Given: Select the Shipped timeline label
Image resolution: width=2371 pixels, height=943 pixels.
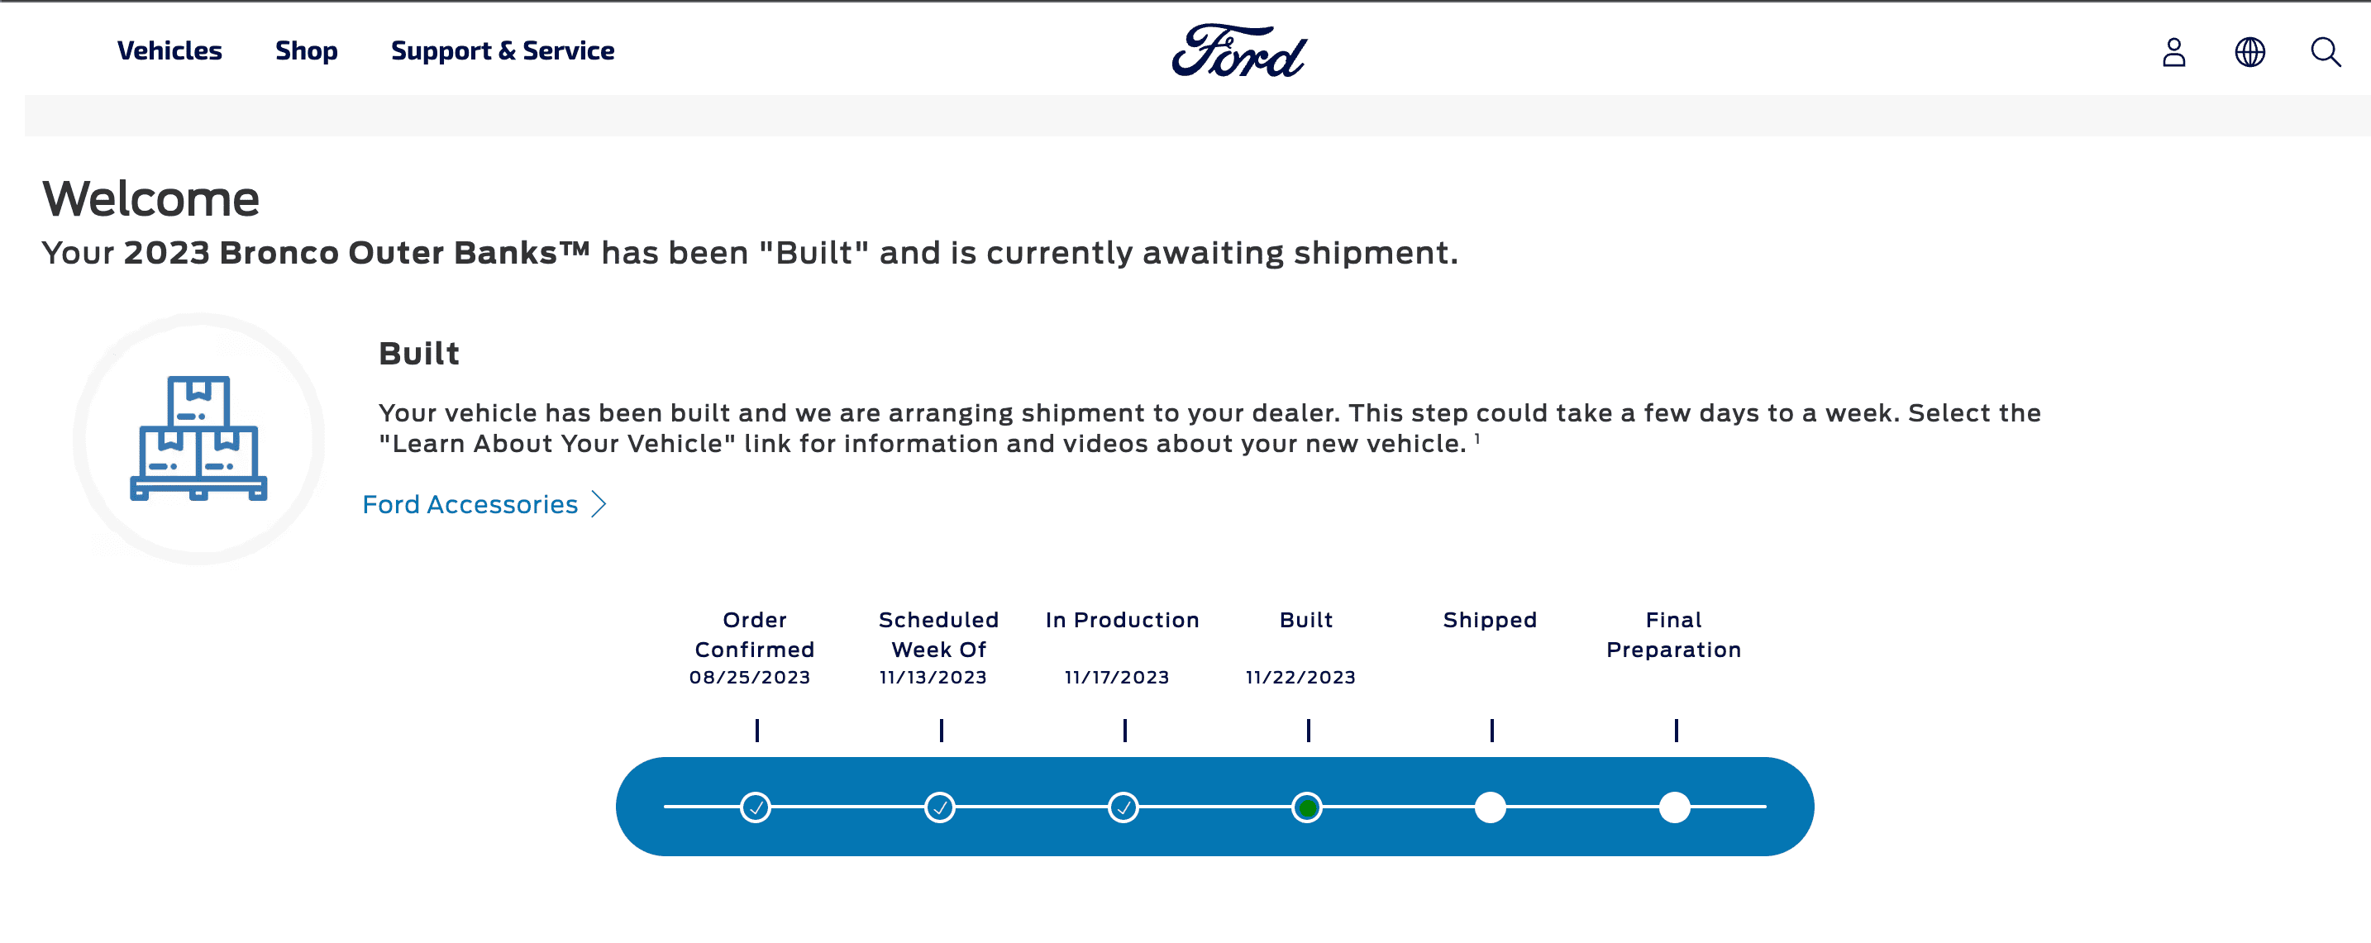Looking at the screenshot, I should 1491,620.
